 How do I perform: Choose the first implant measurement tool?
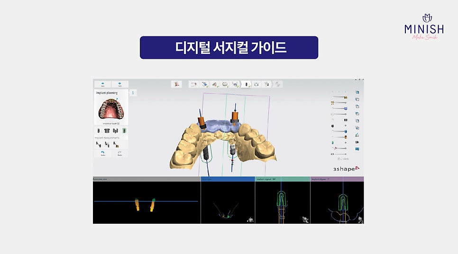tap(99, 144)
